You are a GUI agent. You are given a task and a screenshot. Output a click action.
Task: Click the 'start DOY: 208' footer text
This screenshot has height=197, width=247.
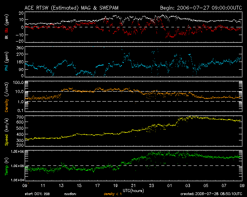pyautogui.click(x=37, y=194)
